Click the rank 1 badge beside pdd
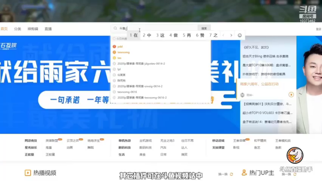Viewport: 322px width, 181px height. [114, 47]
